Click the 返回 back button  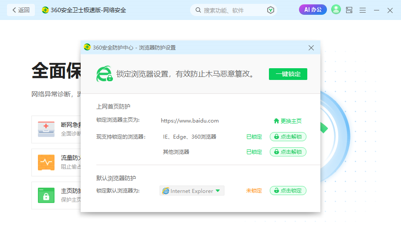point(21,10)
